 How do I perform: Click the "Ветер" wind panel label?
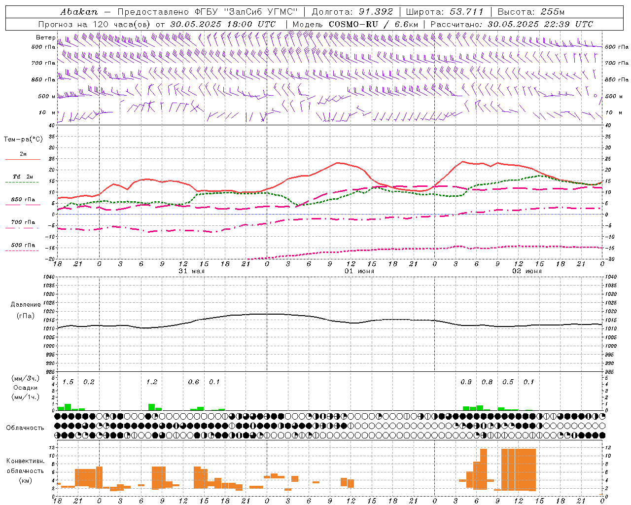(x=46, y=37)
